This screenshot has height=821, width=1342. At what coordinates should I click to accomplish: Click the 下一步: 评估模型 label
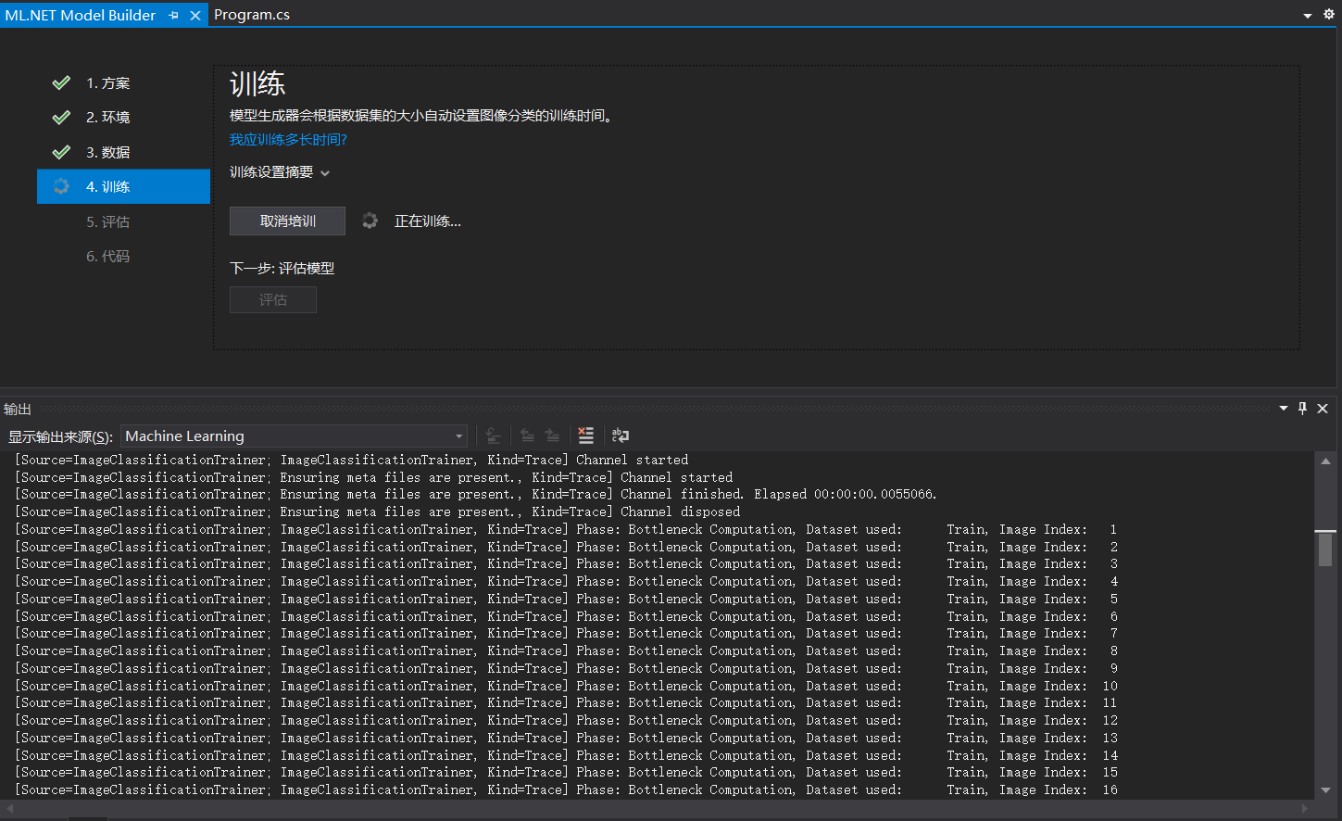tap(282, 269)
